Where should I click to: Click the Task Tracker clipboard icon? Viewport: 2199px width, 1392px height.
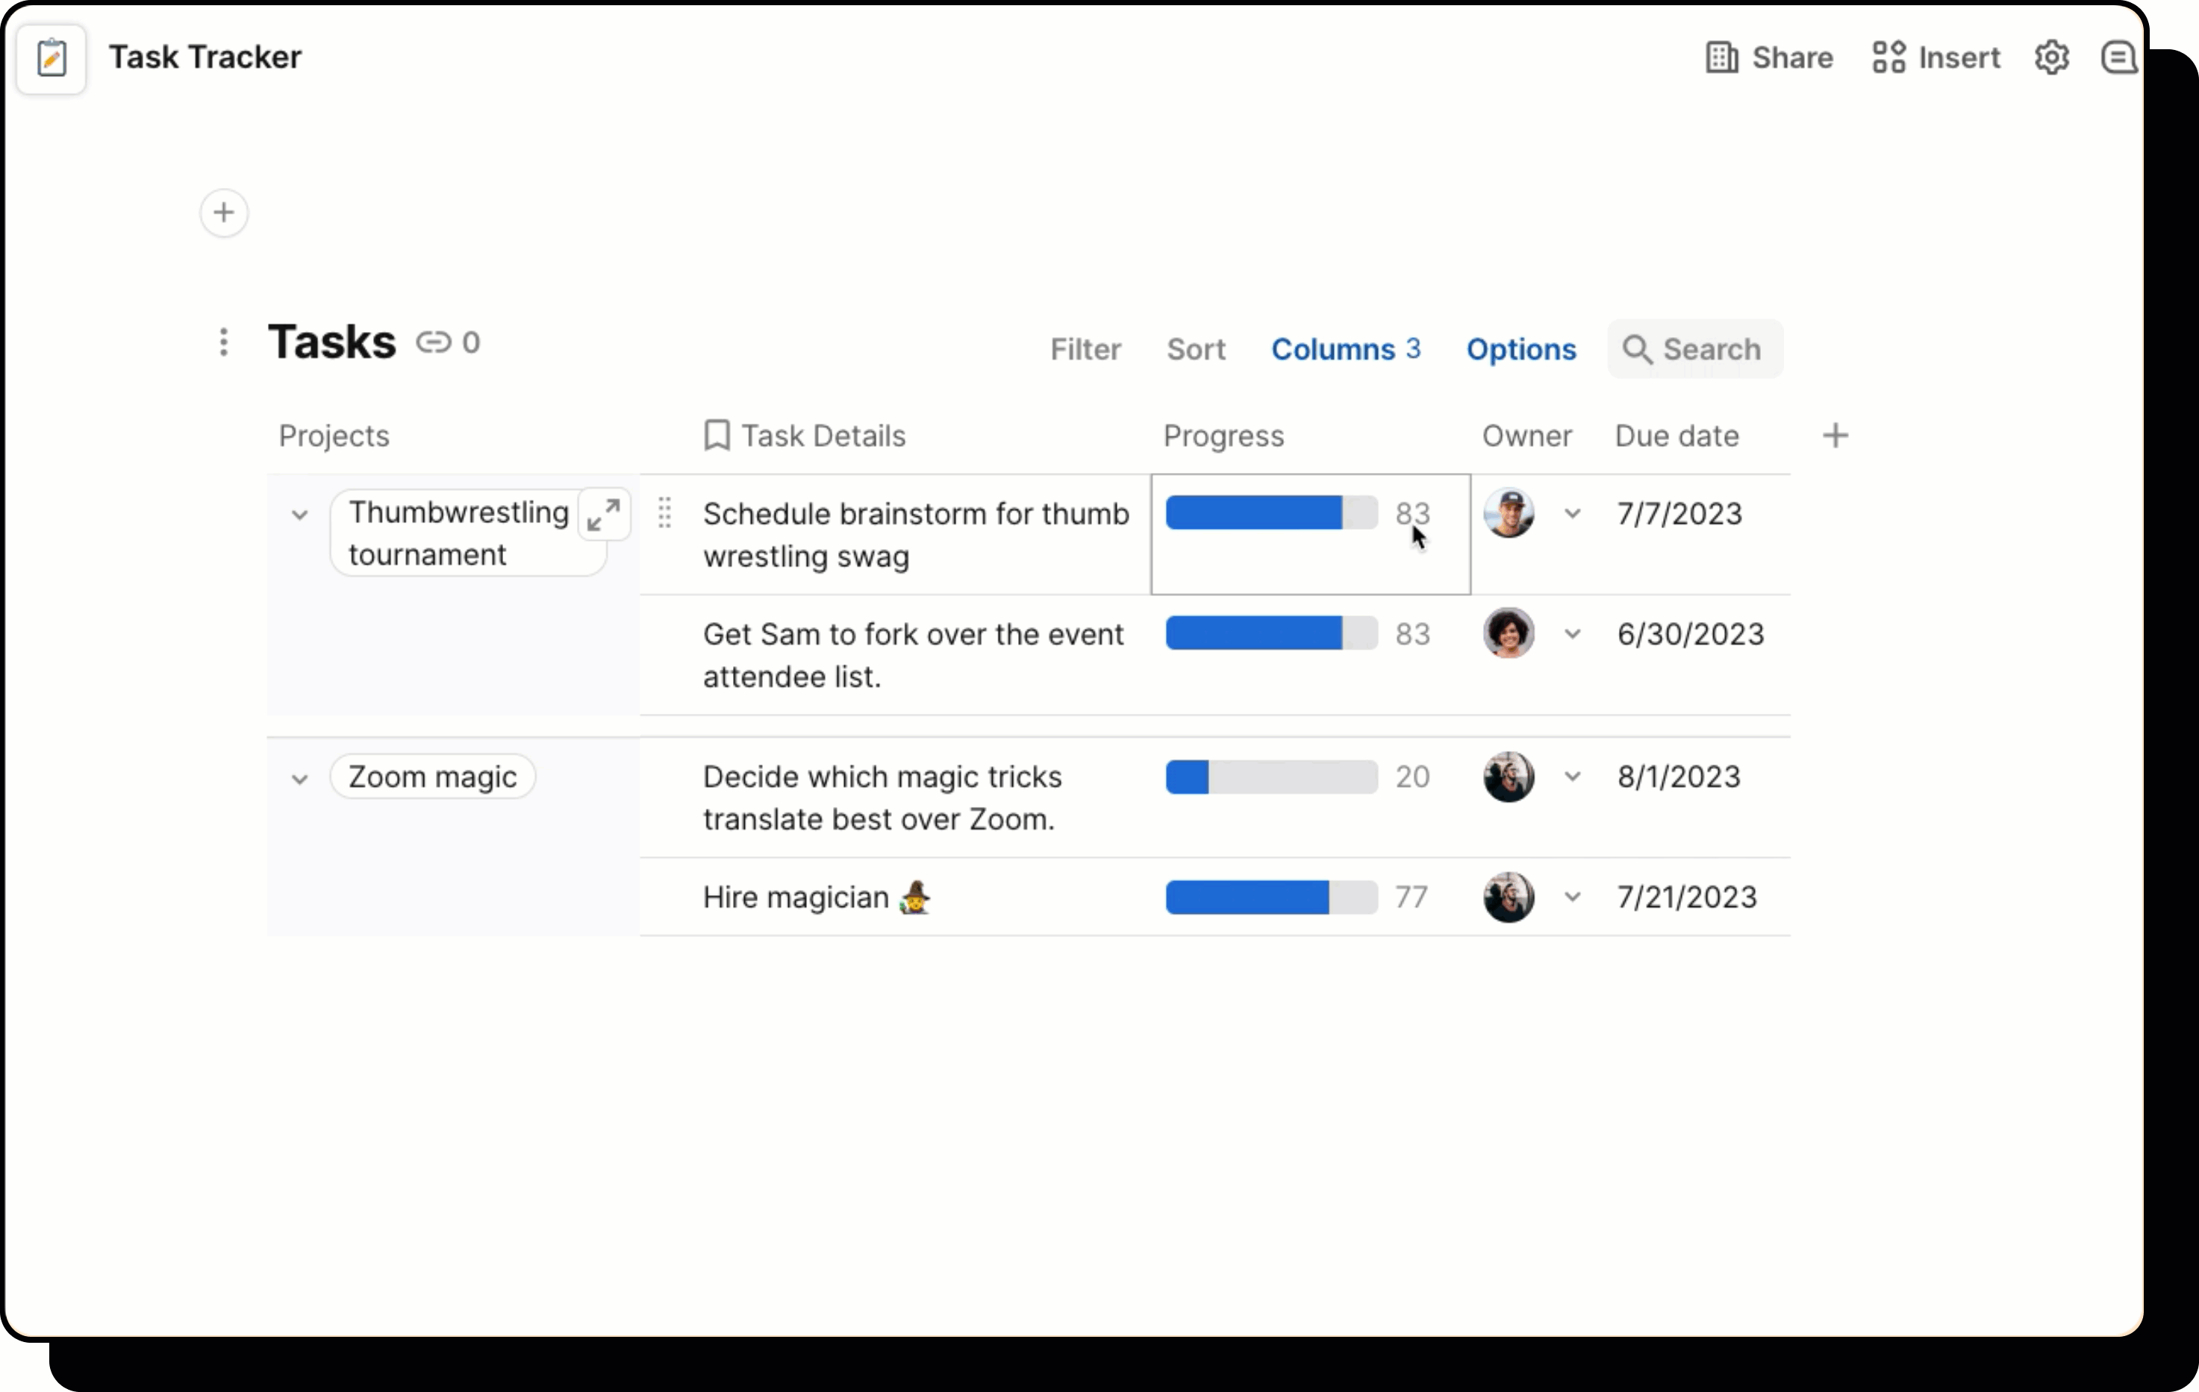[52, 58]
